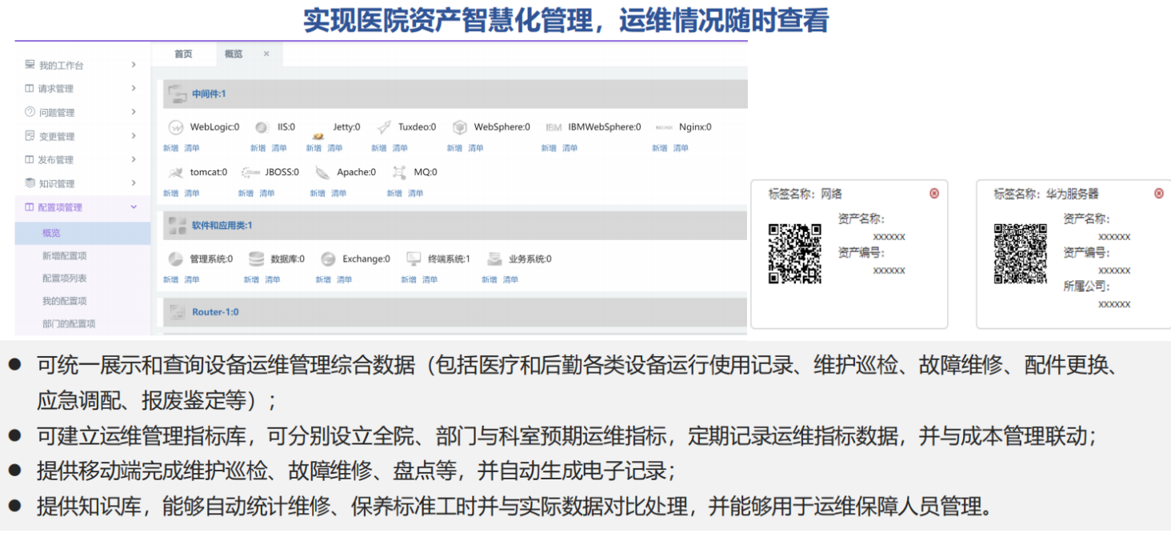Image resolution: width=1171 pixels, height=533 pixels.
Task: Click the 业务系统 icon
Action: (x=495, y=258)
